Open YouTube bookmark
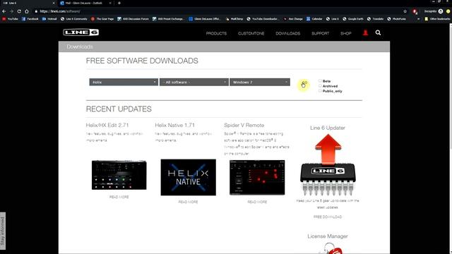This screenshot has height=254, width=452. coord(11,19)
